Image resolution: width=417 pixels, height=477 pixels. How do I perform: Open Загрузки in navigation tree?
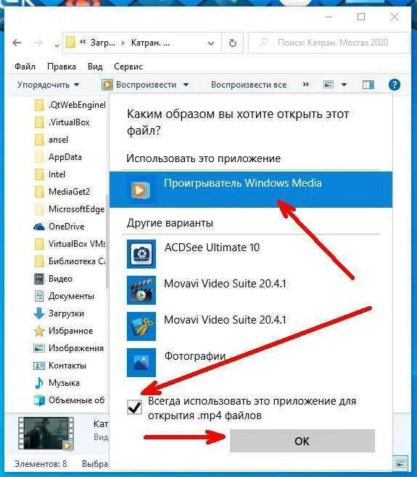[x=59, y=313]
